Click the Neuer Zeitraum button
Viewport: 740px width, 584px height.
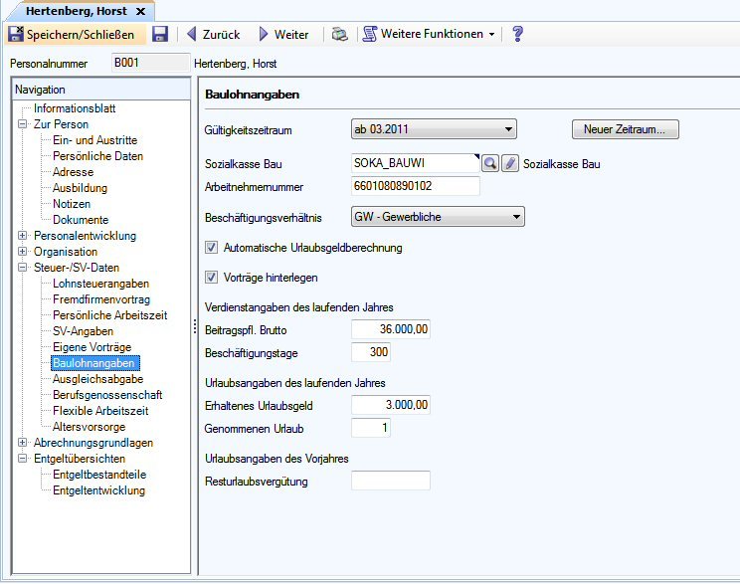625,129
